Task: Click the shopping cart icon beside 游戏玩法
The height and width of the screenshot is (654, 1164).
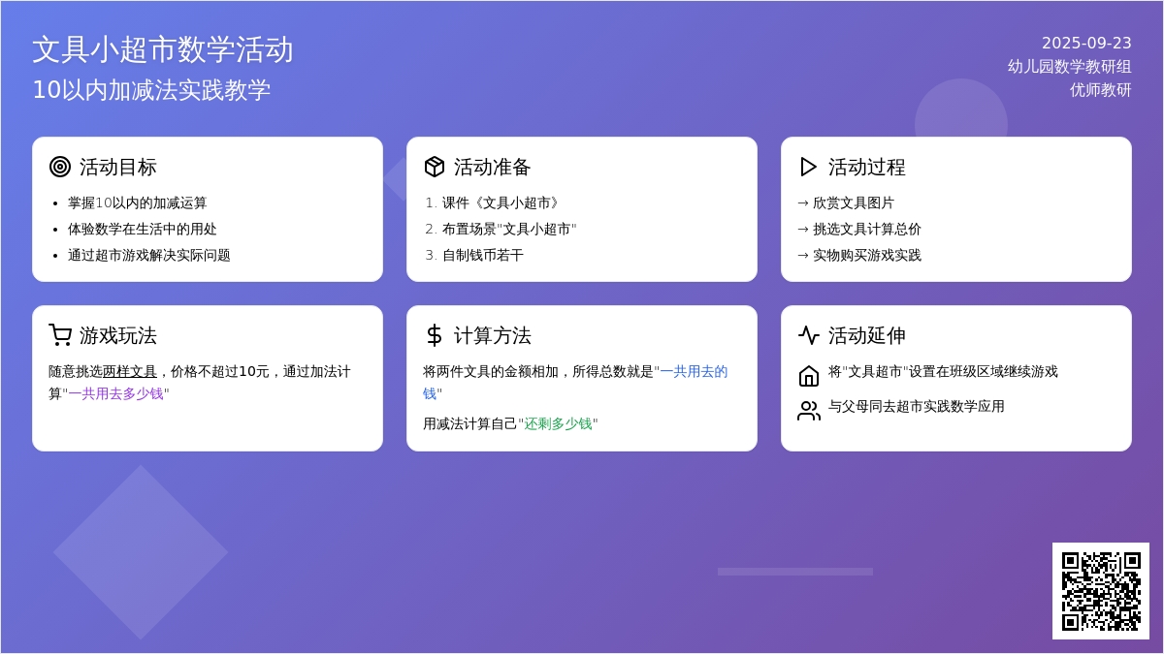Action: pos(60,335)
